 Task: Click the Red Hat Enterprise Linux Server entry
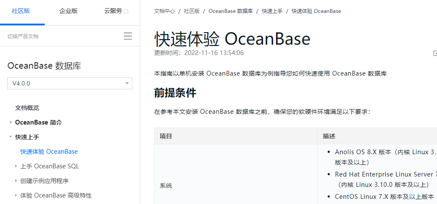[386, 179]
